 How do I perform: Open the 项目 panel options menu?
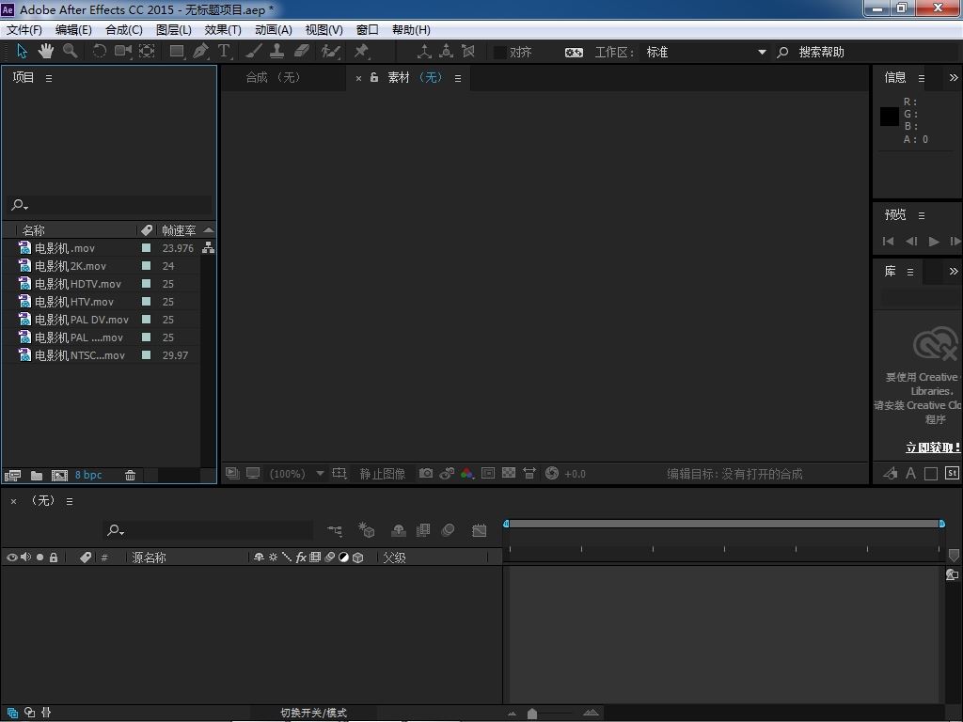[49, 79]
